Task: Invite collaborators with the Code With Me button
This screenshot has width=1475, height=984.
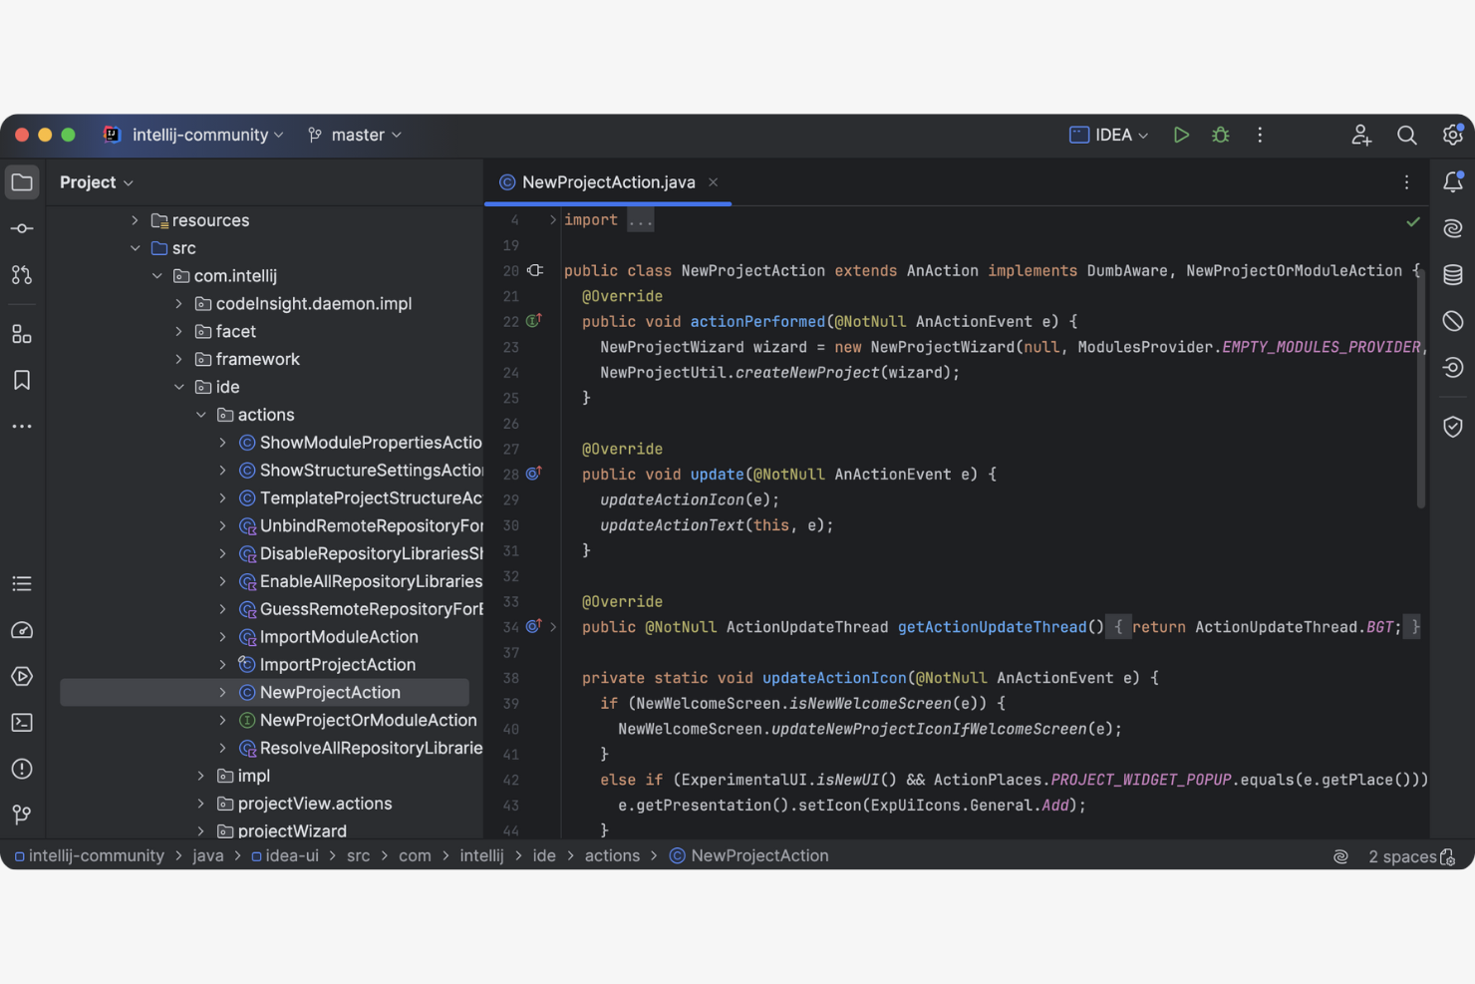Action: [1360, 135]
